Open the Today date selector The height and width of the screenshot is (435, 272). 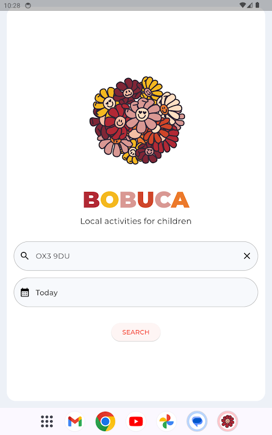[x=135, y=293]
